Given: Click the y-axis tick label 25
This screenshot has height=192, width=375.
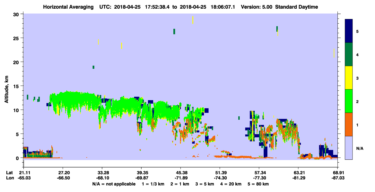Looking at the screenshot, I should [17, 38].
